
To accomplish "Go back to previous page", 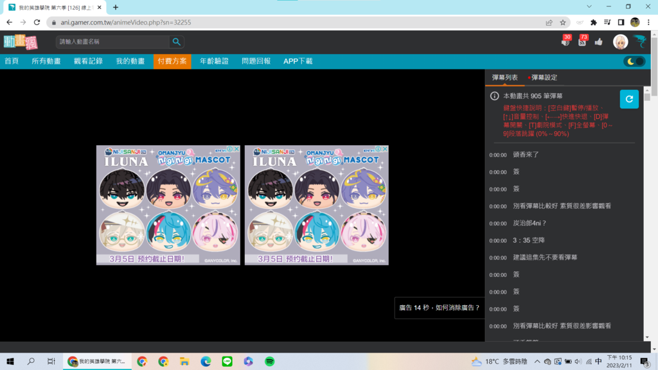I will click(x=9, y=22).
